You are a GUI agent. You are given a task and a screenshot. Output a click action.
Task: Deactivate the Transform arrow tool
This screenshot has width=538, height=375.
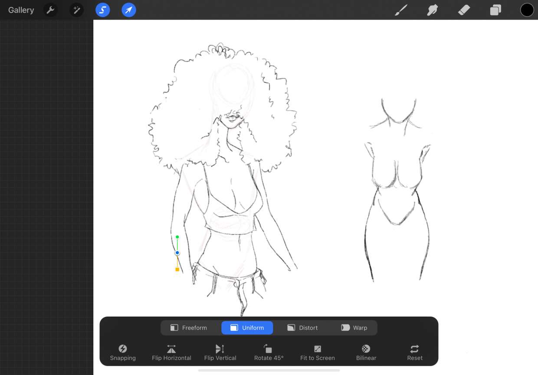click(129, 10)
